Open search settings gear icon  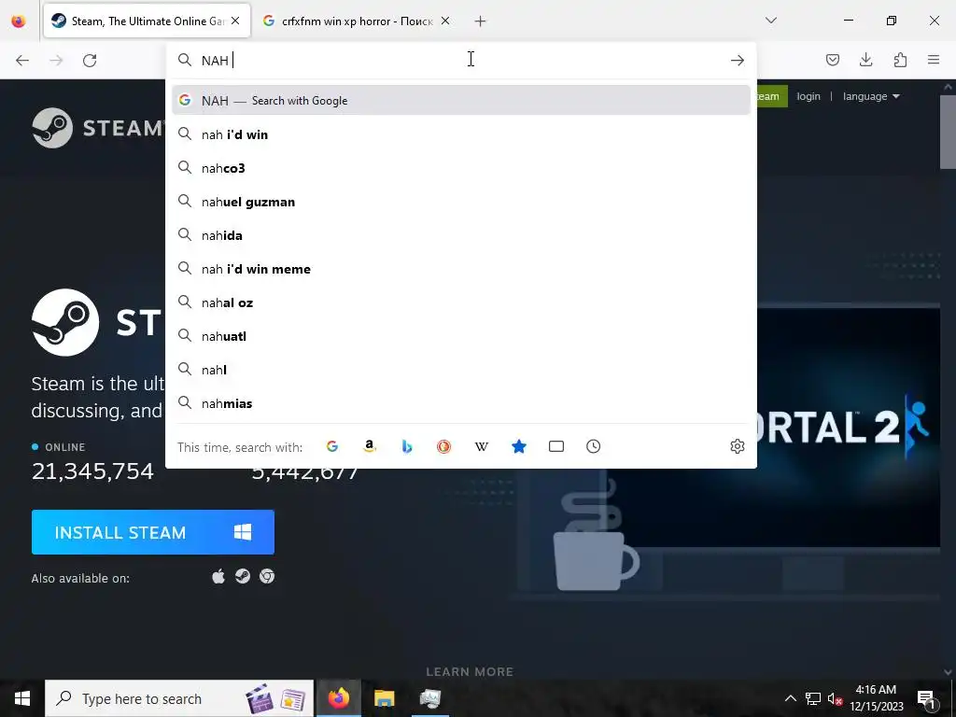[738, 446]
